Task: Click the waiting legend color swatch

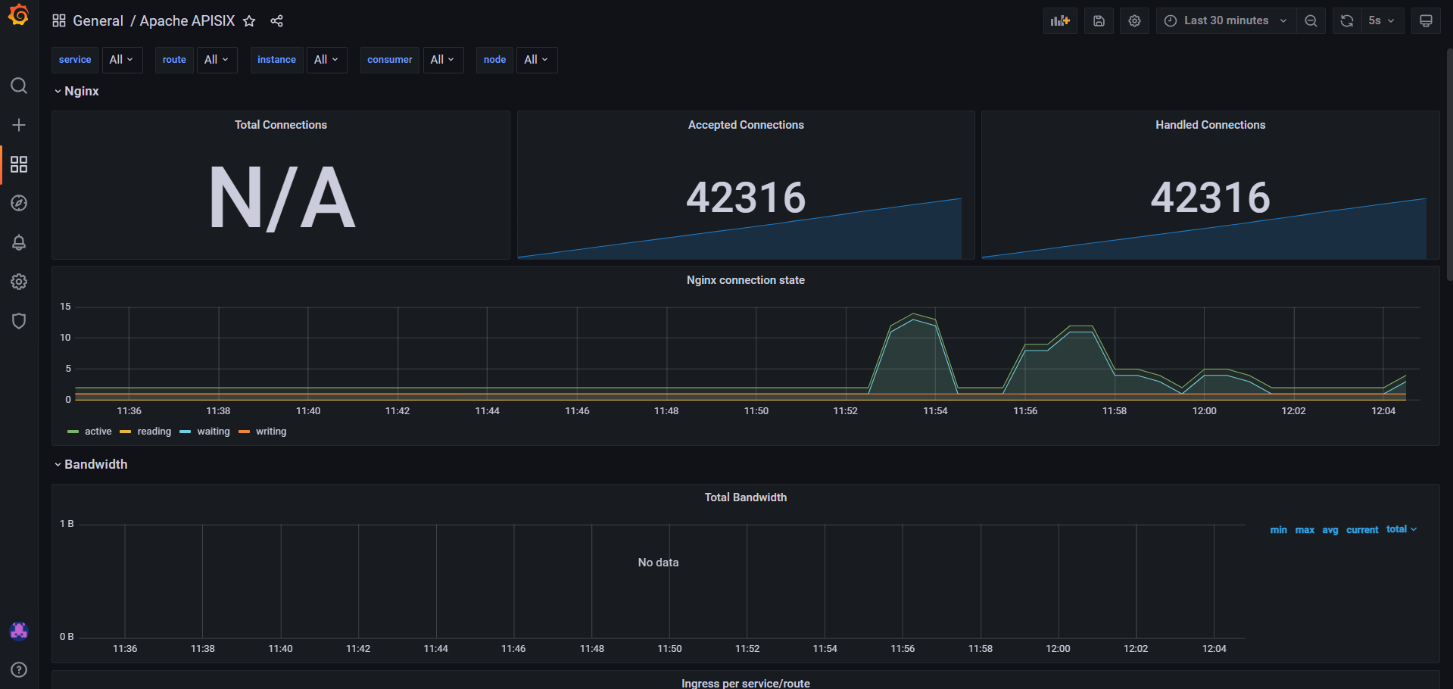Action: coord(185,432)
